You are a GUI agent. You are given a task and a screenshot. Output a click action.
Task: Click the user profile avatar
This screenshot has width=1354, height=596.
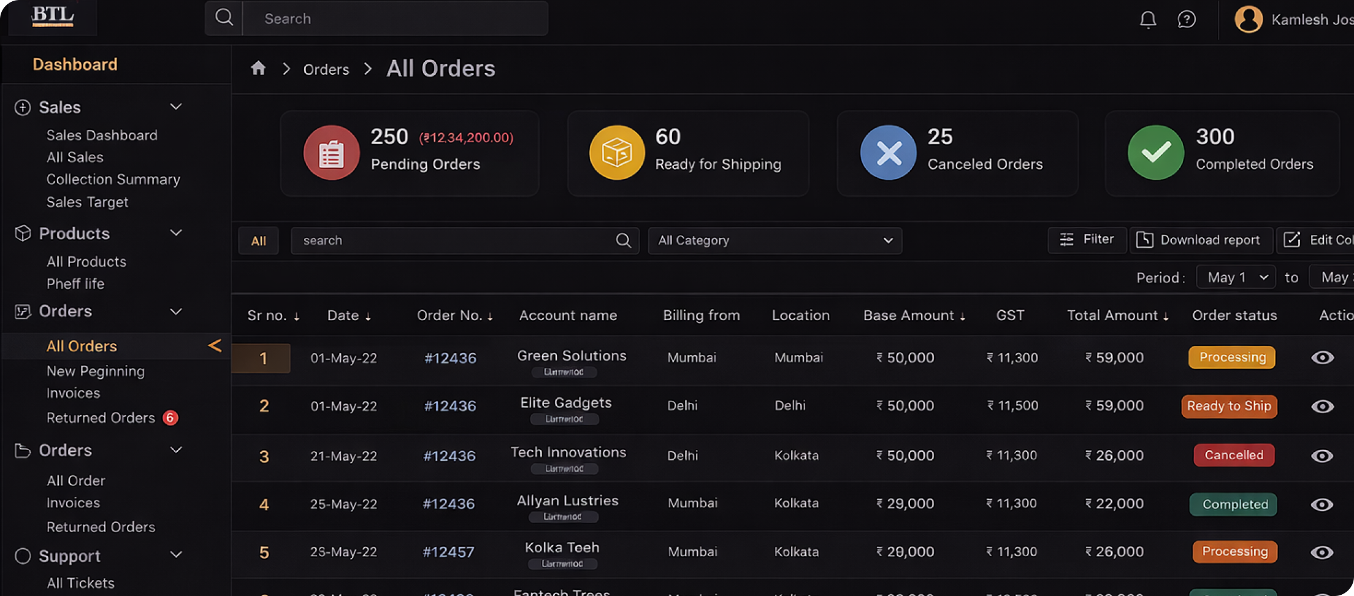click(1248, 20)
